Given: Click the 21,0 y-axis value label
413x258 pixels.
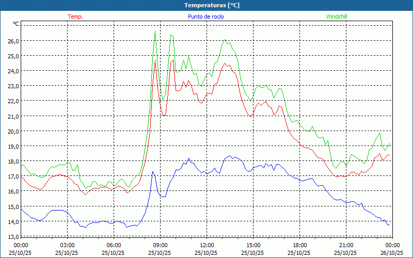Looking at the screenshot, I should coord(13,116).
